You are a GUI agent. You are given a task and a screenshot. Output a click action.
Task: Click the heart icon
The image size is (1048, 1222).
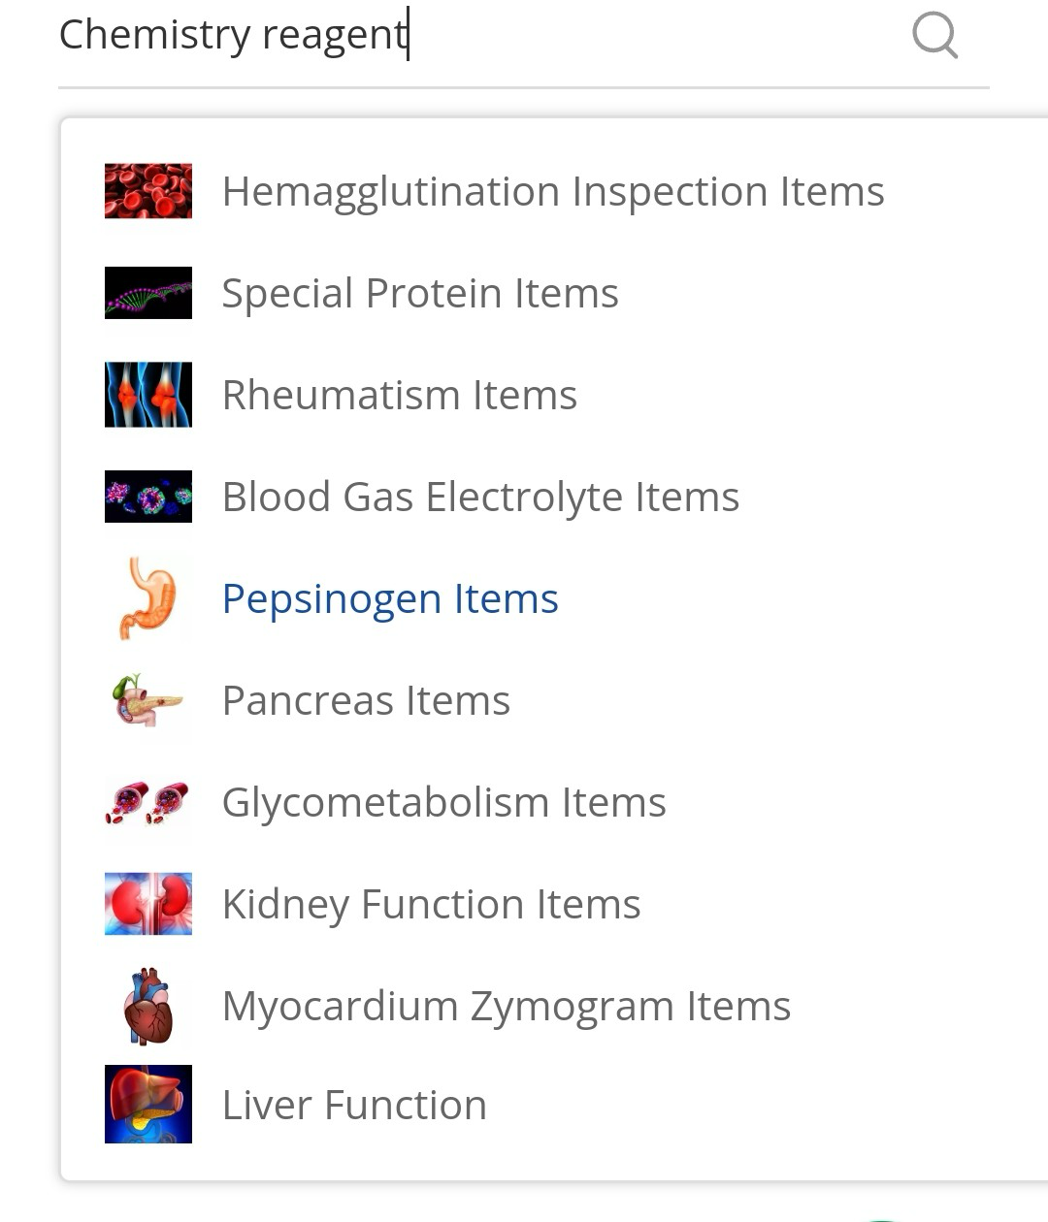point(148,1006)
